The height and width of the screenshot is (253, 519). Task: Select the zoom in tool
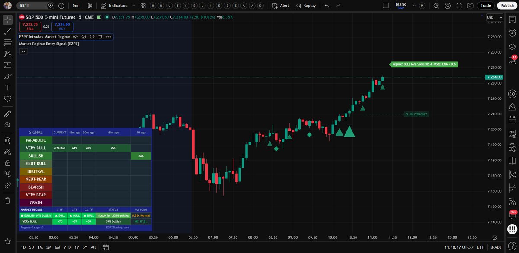pyautogui.click(x=7, y=125)
